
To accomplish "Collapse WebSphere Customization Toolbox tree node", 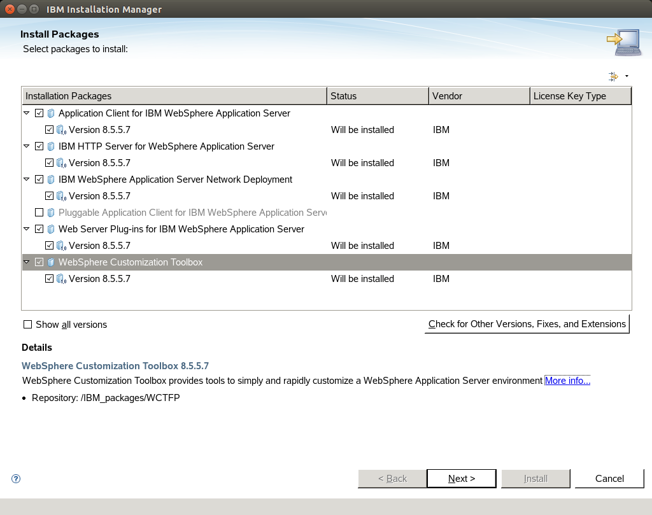I will (x=27, y=262).
